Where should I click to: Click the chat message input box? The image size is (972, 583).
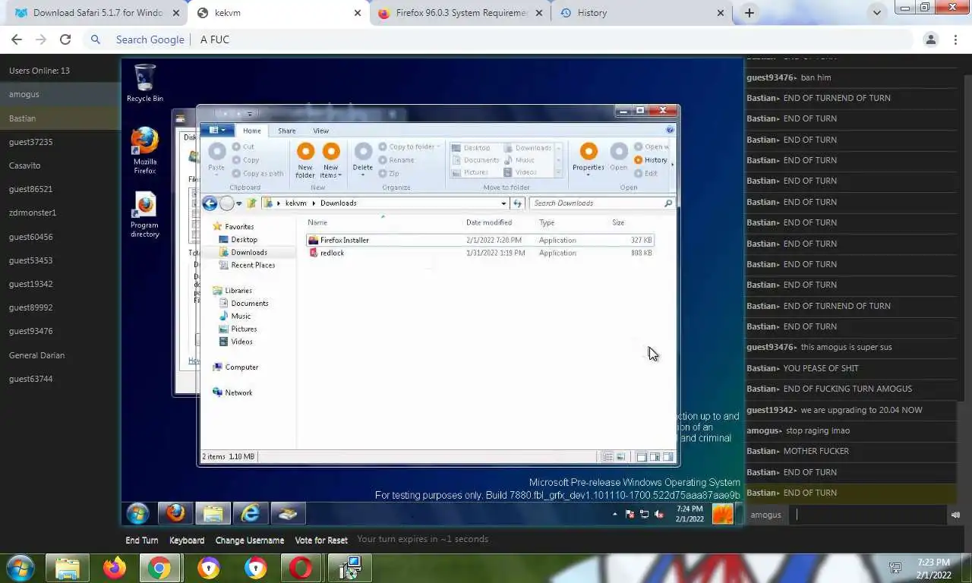(x=867, y=515)
